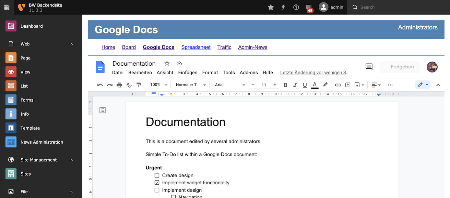
Task: Collapse the Web module group
Action: point(71,44)
